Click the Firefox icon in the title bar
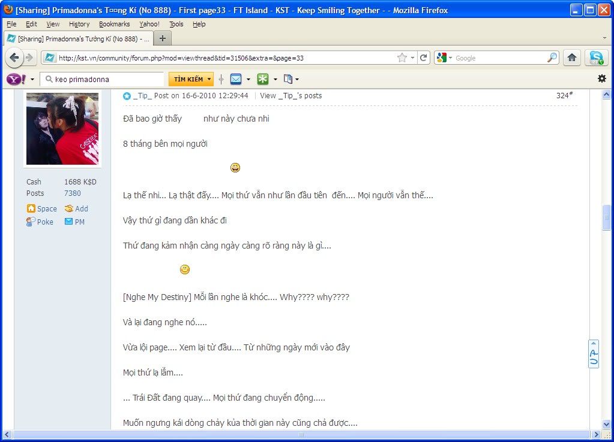 click(x=8, y=10)
